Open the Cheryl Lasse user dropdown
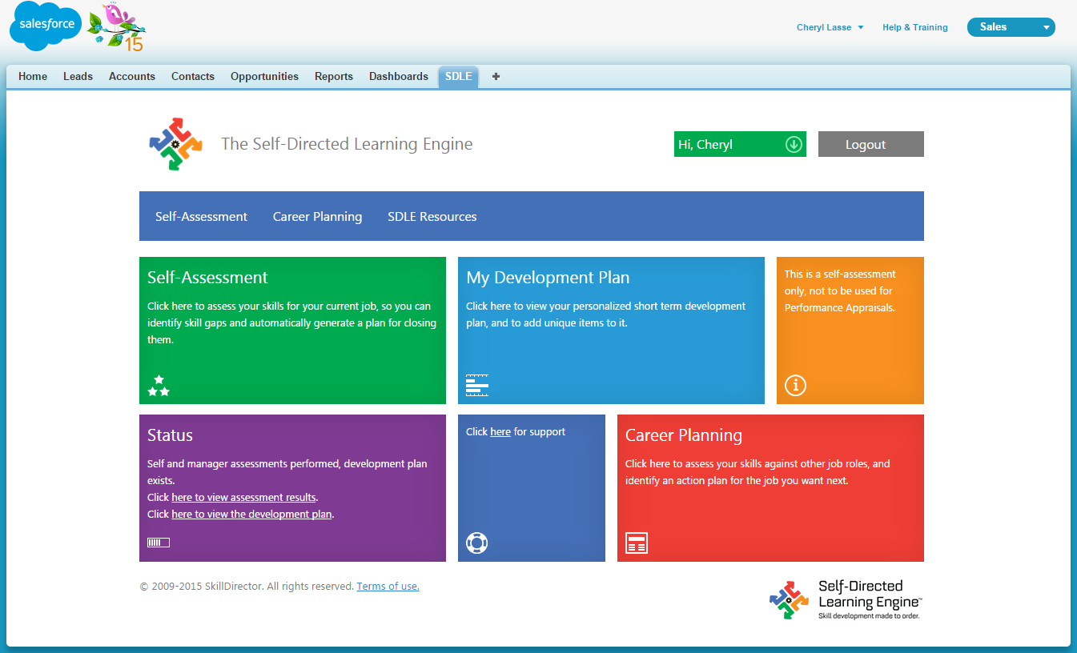The width and height of the screenshot is (1077, 653). point(830,27)
